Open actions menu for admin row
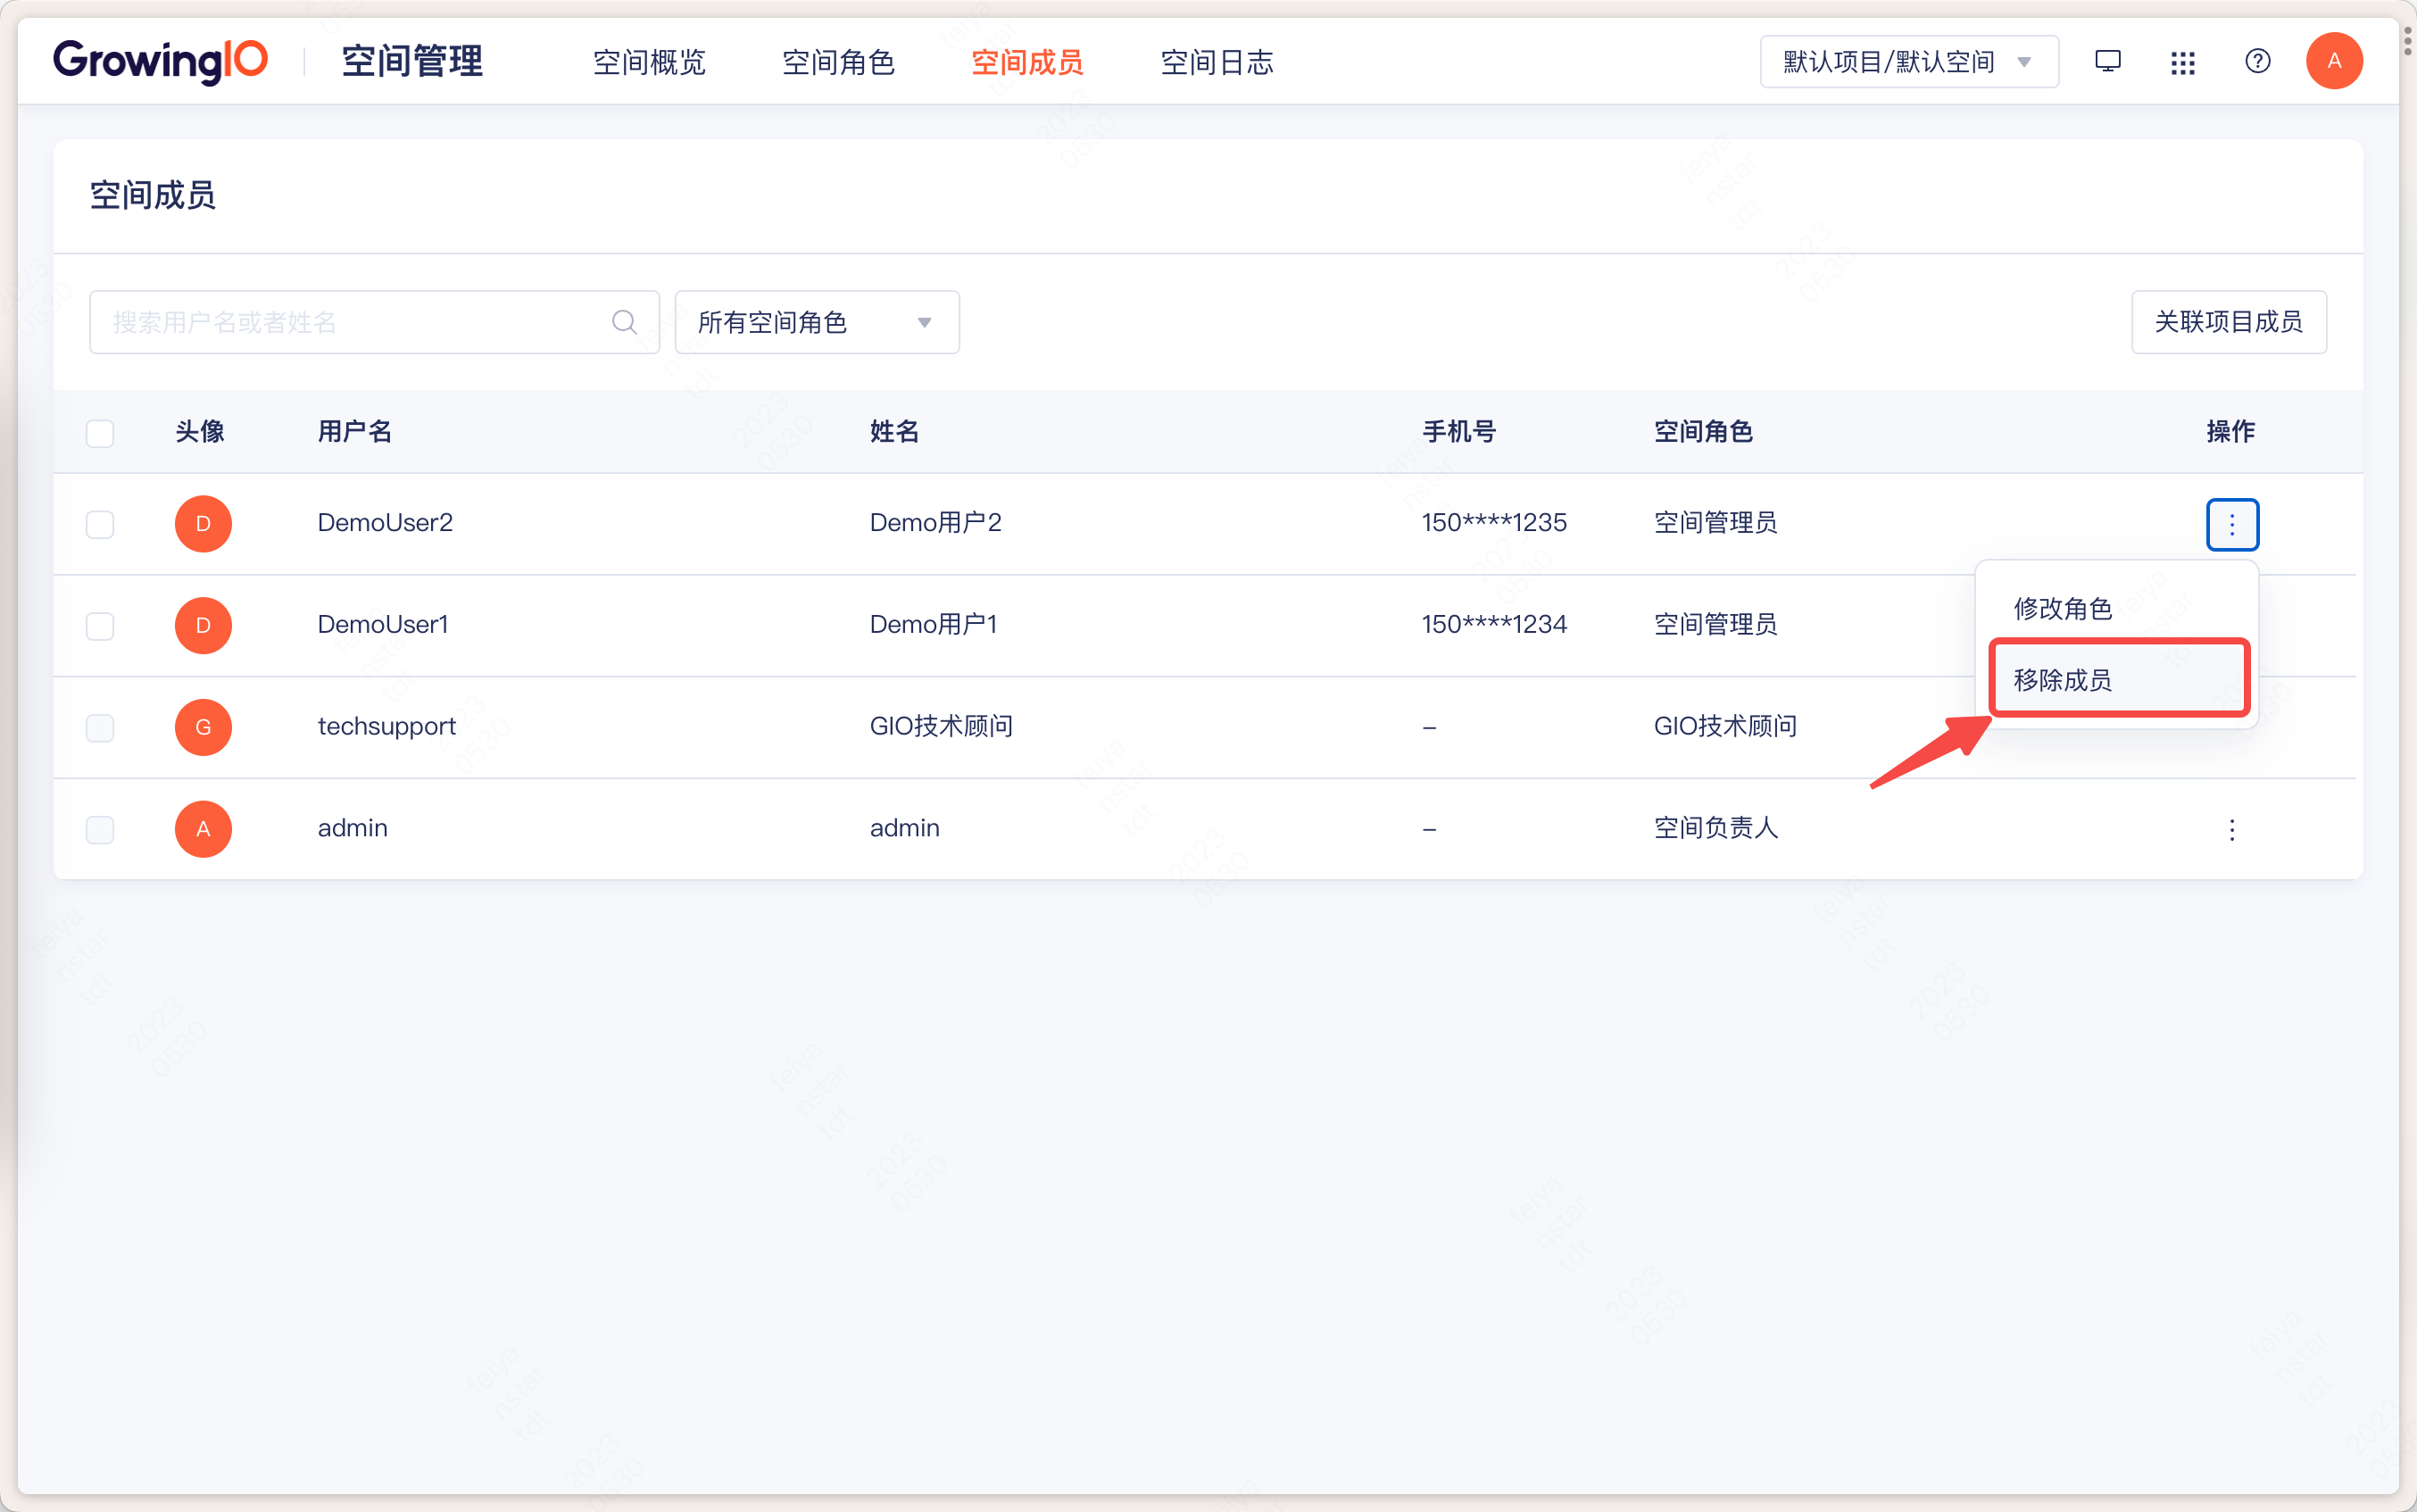 pyautogui.click(x=2232, y=829)
